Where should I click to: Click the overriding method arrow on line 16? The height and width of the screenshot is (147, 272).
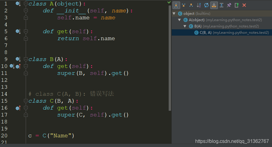coord(18,108)
